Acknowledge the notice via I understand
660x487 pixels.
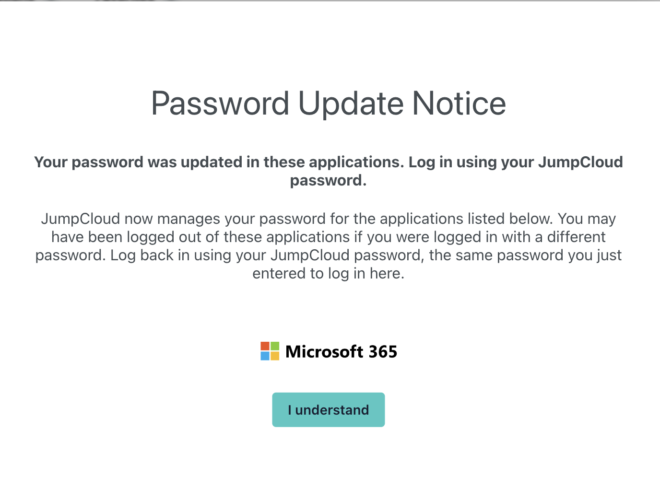click(x=328, y=410)
